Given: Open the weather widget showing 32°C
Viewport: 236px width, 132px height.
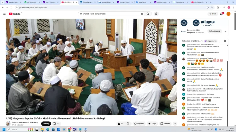Looking at the screenshot, I should tap(194, 129).
